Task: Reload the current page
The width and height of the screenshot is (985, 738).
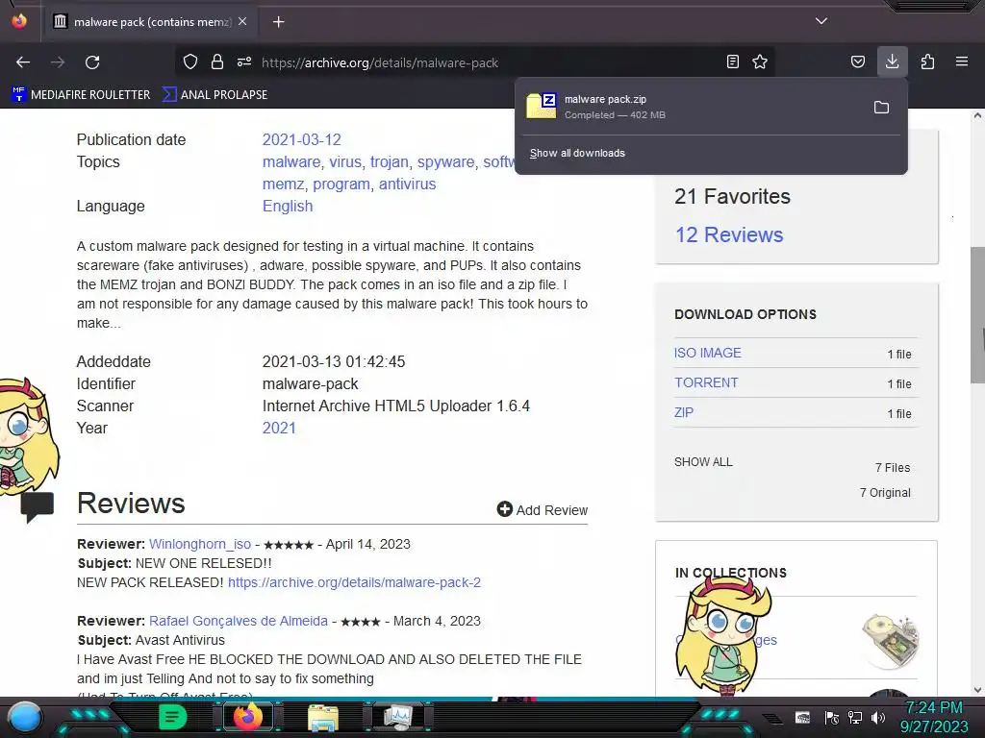Action: click(92, 62)
